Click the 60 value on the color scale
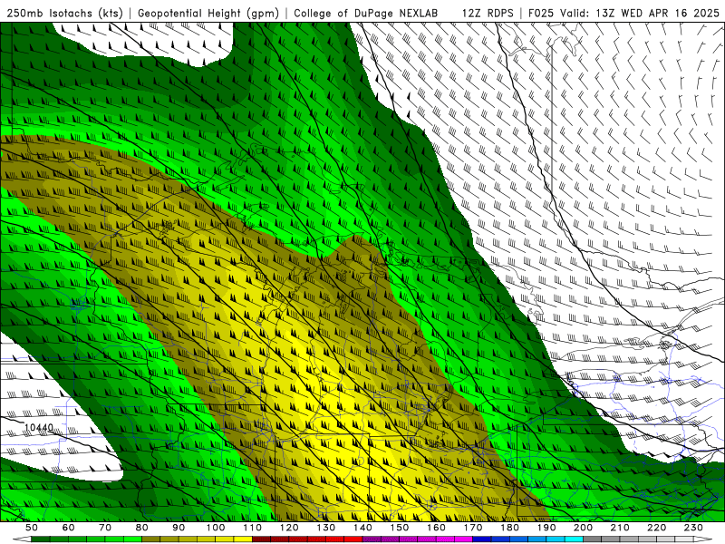The image size is (725, 544). [68, 528]
